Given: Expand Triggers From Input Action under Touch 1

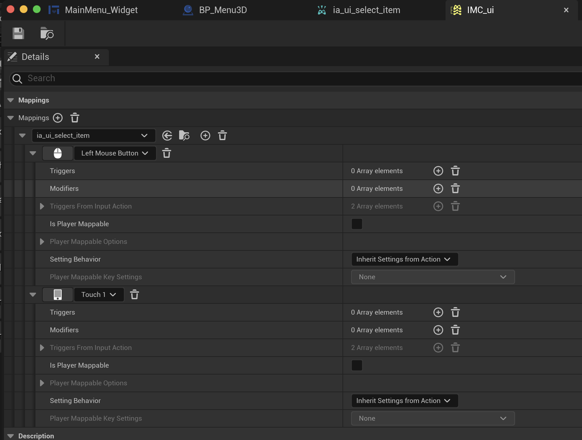Looking at the screenshot, I should (42, 348).
